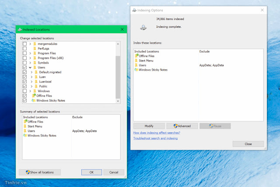Open Advanced indexing settings
The width and height of the screenshot is (280, 187).
click(182, 126)
